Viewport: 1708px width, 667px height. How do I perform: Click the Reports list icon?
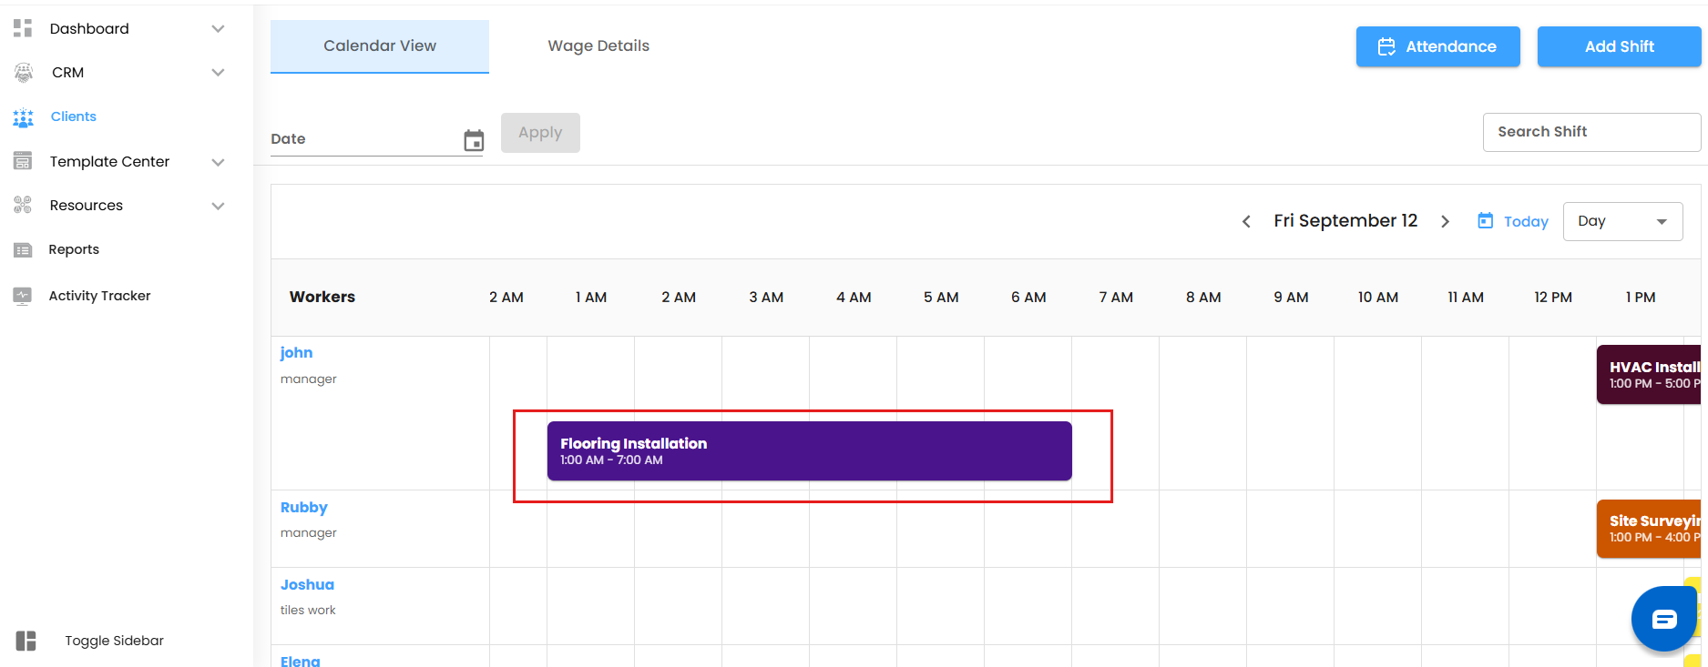23,249
